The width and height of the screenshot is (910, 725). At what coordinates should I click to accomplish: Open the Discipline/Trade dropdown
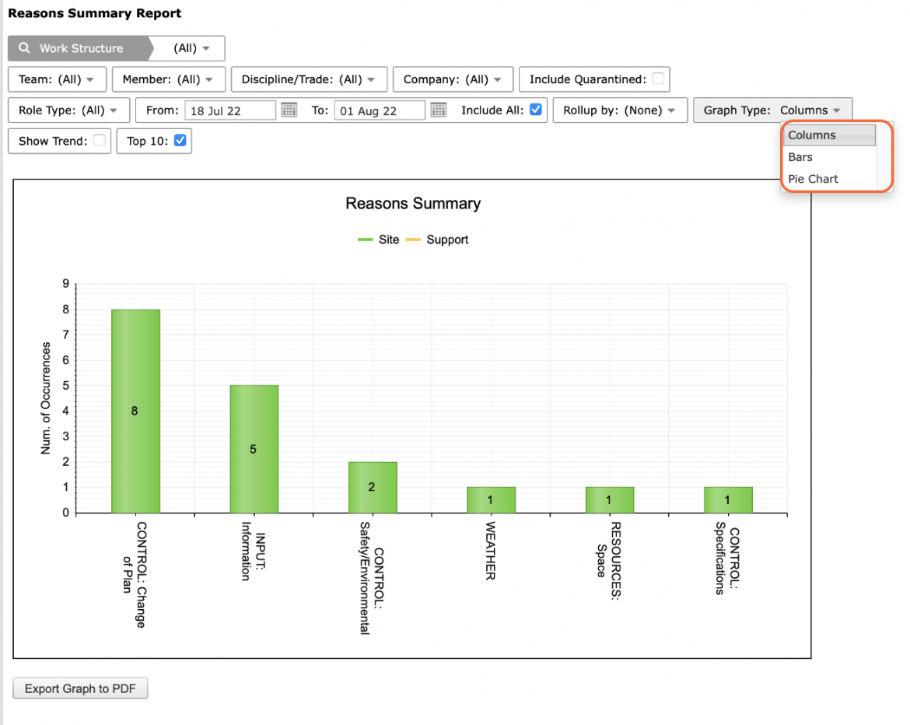[x=309, y=79]
